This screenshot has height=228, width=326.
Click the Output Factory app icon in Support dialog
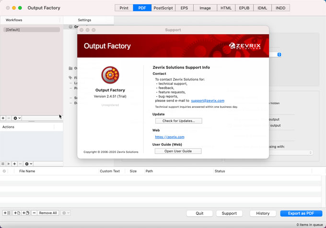110,75
